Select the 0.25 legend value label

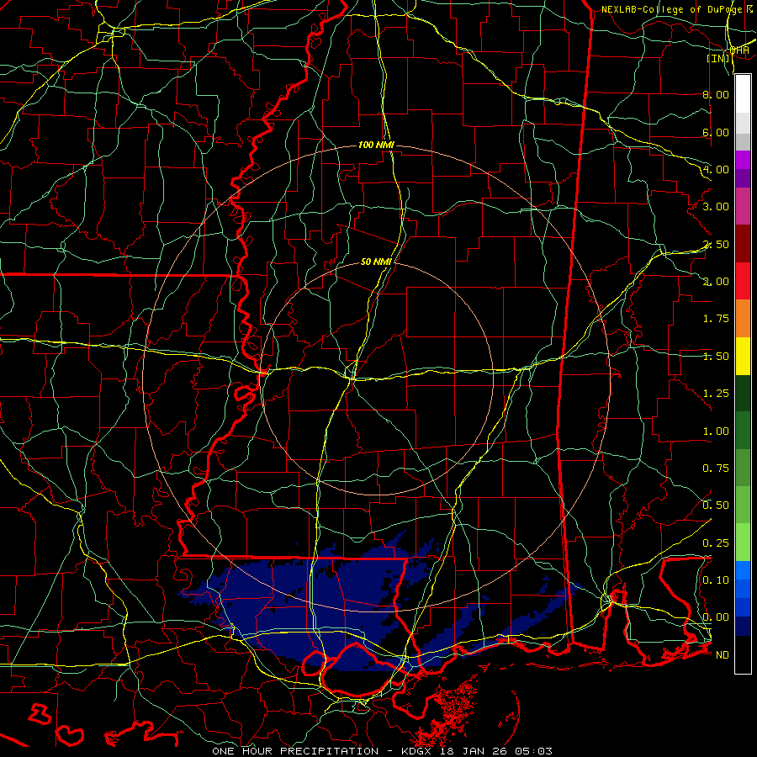[x=716, y=543]
